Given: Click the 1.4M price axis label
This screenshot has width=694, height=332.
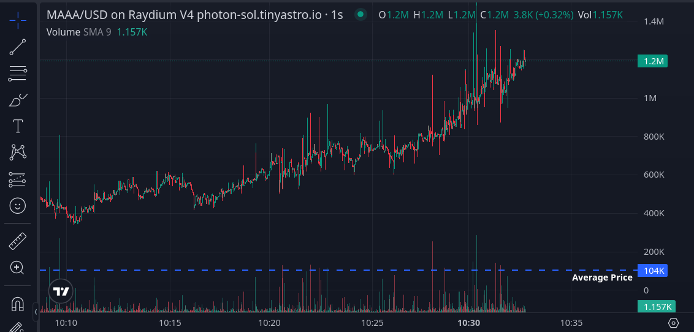Looking at the screenshot, I should tap(653, 21).
